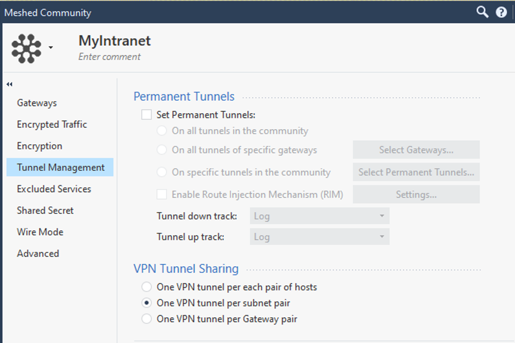Screen dimensions: 515x343
Task: Select On all tunnels in the community
Action: click(x=162, y=131)
